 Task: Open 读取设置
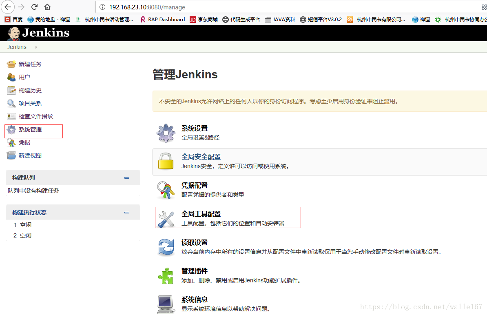coord(195,243)
